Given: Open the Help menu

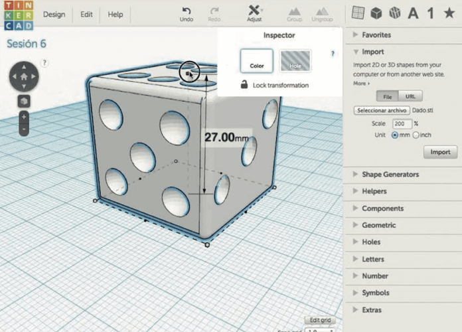Looking at the screenshot, I should click(x=116, y=14).
